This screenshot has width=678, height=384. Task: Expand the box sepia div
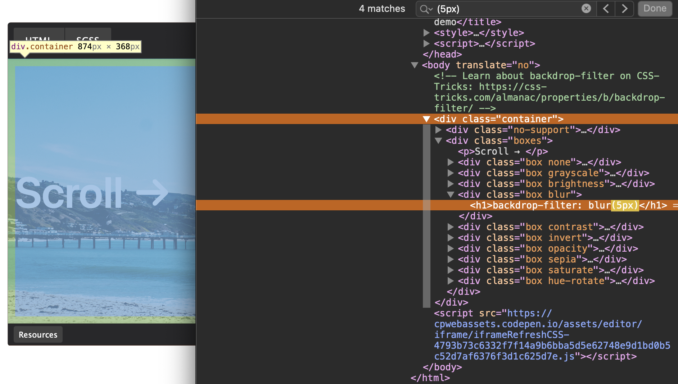click(450, 259)
